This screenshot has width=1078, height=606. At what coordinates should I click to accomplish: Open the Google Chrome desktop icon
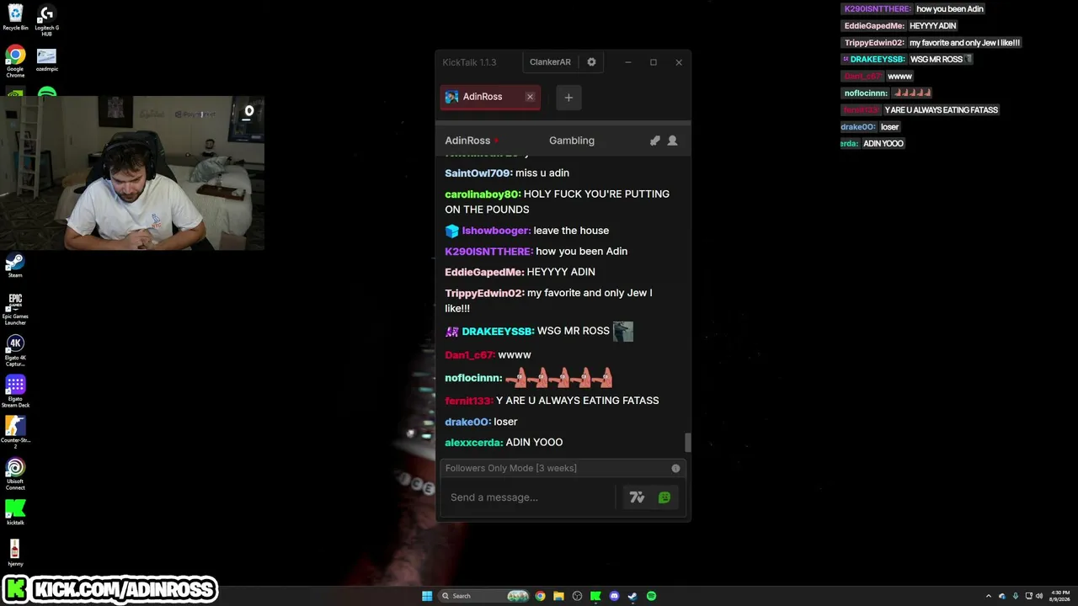15,61
